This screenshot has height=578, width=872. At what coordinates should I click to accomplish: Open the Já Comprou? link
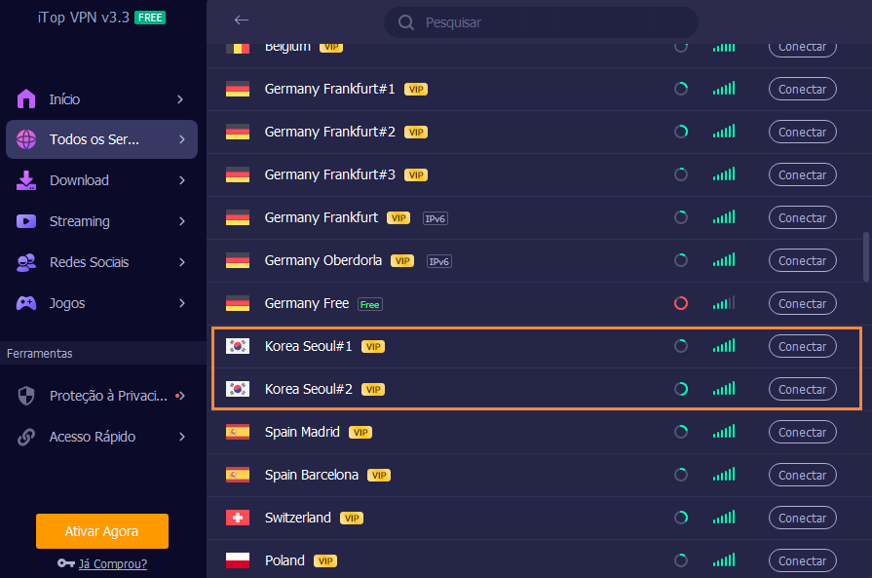[x=113, y=563]
